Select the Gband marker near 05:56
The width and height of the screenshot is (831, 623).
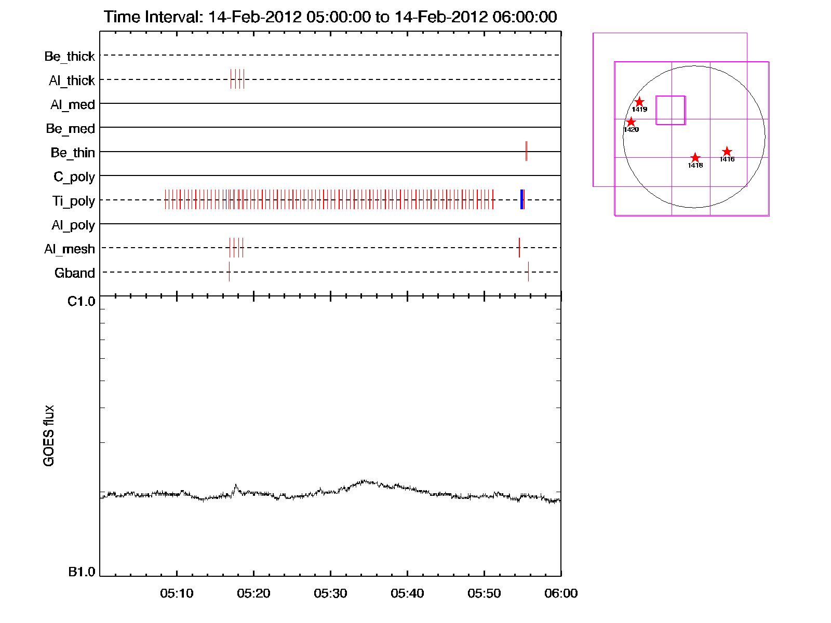point(528,272)
